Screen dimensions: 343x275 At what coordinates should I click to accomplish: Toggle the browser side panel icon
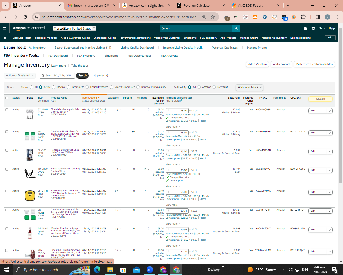[x=318, y=17]
